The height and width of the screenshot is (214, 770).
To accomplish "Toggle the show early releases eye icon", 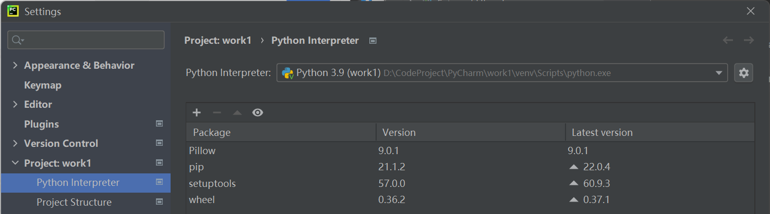I will coord(258,112).
